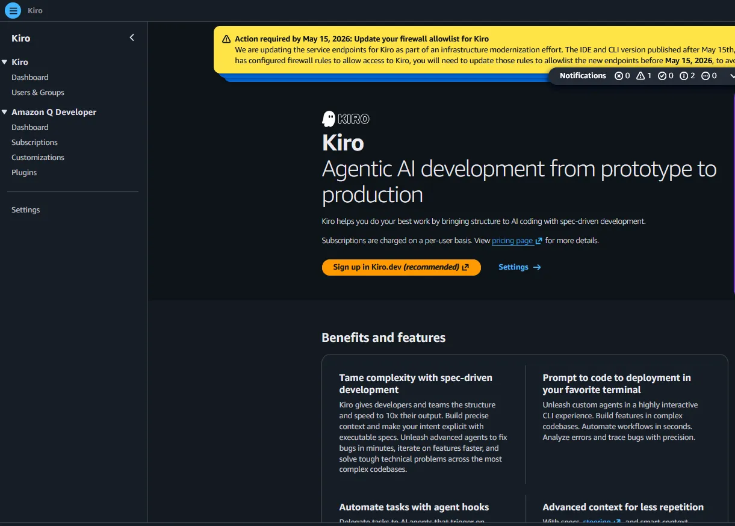Click the Notifications label
735x526 pixels.
(x=583, y=76)
